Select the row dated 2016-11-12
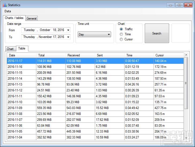This screenshot has width=195, height=147. coord(95,90)
